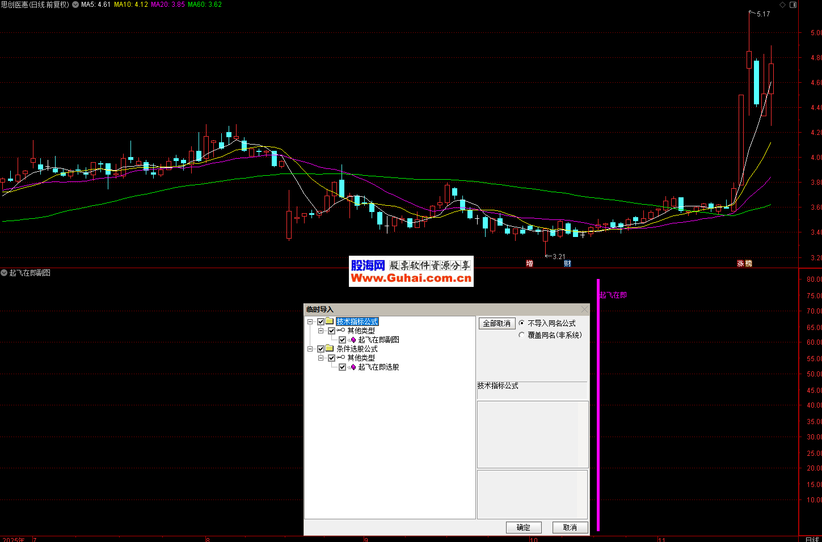Open the stock name dropdown arrow beside 思创医惠
The image size is (822, 542).
[75, 5]
